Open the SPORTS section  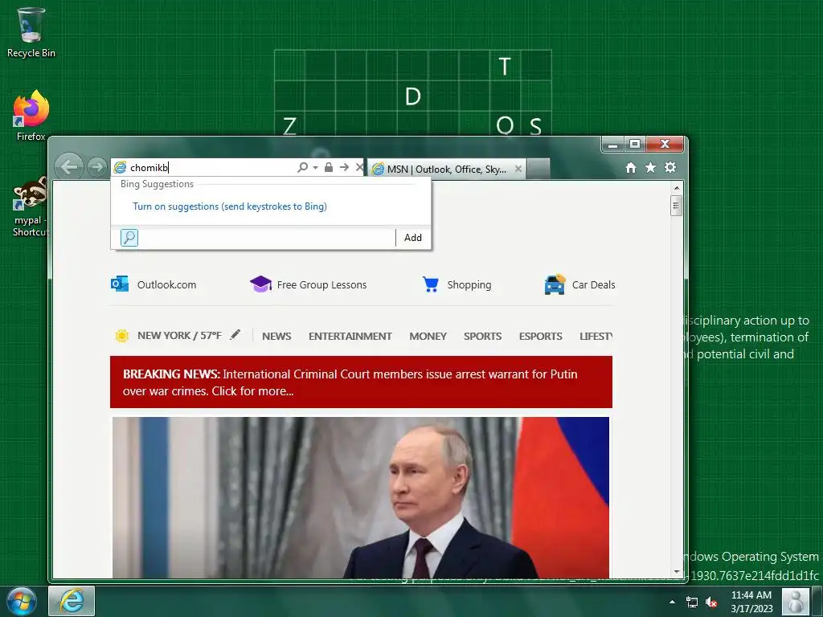pyautogui.click(x=482, y=337)
